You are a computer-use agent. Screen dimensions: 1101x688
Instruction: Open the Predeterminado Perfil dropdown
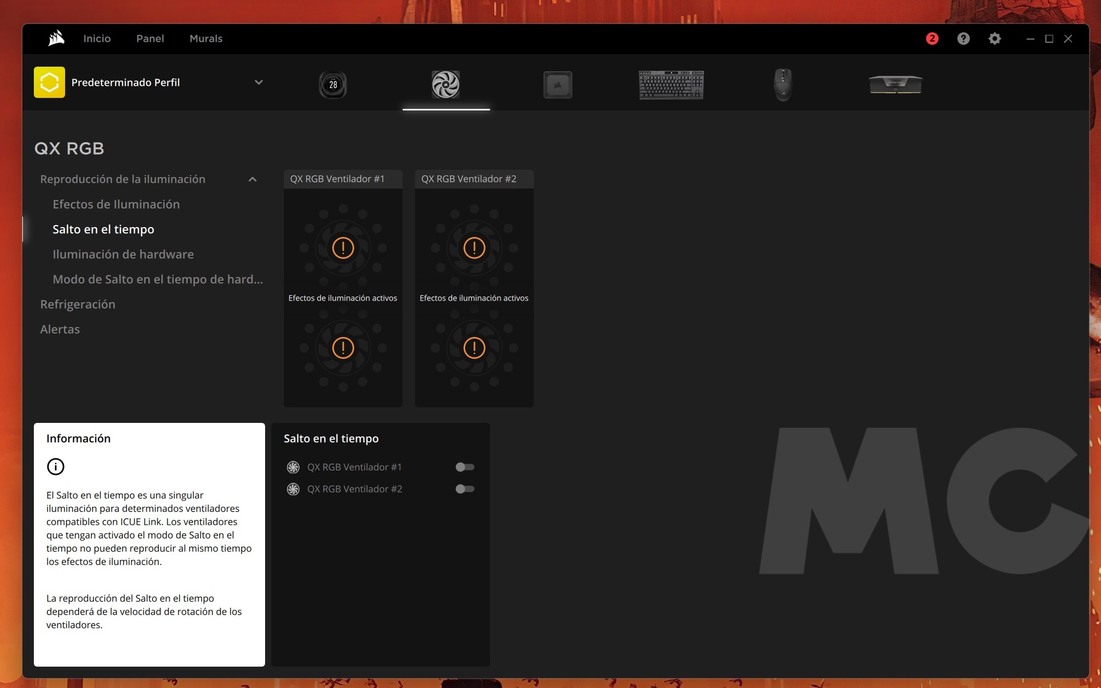[258, 82]
